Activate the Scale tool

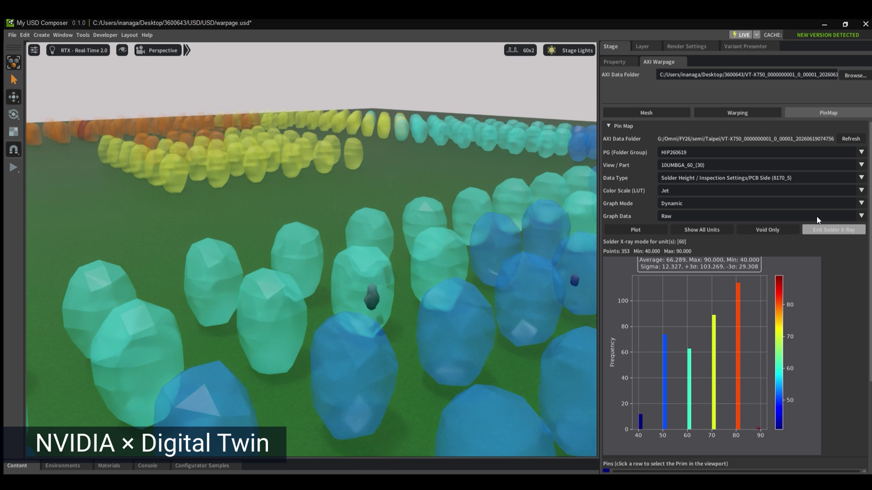pyautogui.click(x=14, y=132)
